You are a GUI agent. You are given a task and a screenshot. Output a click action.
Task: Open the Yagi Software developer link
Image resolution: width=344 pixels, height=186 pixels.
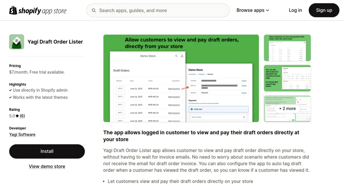coord(22,134)
